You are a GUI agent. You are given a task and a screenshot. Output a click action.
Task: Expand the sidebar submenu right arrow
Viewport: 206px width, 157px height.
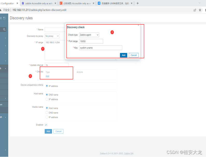tap(5, 98)
